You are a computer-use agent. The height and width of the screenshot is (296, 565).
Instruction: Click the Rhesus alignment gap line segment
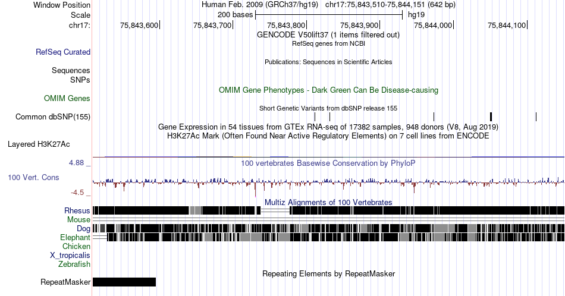pyautogui.click(x=275, y=210)
